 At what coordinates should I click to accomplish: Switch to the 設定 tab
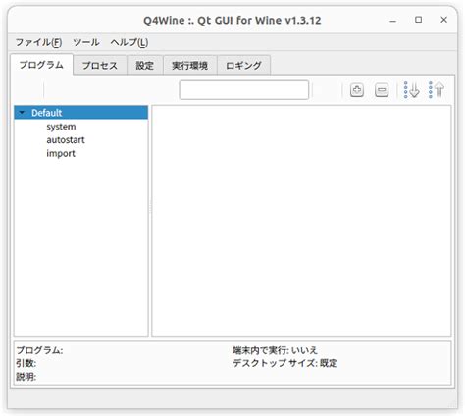point(144,66)
